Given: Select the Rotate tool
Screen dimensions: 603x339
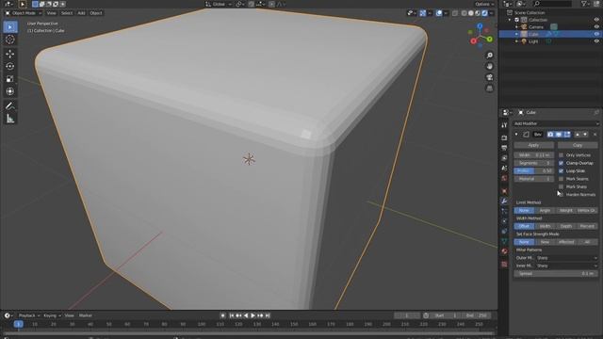Looking at the screenshot, I should tap(10, 66).
